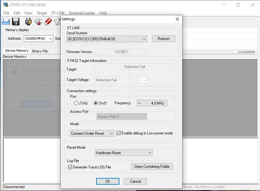Click the Save file floppy icon
260x191 pixels.
[x=16, y=22]
